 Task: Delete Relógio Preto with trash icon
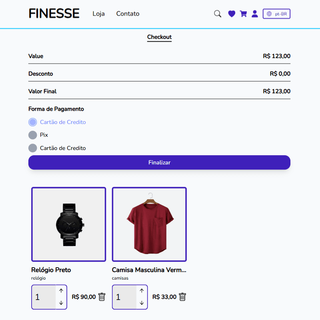click(102, 297)
